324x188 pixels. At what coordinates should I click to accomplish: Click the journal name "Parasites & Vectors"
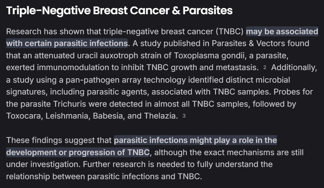click(249, 43)
